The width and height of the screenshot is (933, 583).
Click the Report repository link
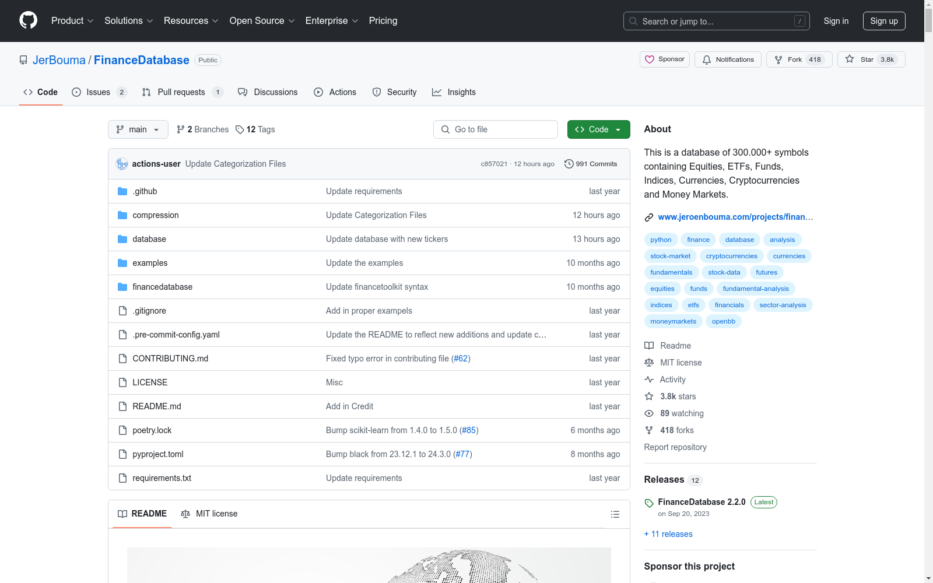[x=675, y=447]
